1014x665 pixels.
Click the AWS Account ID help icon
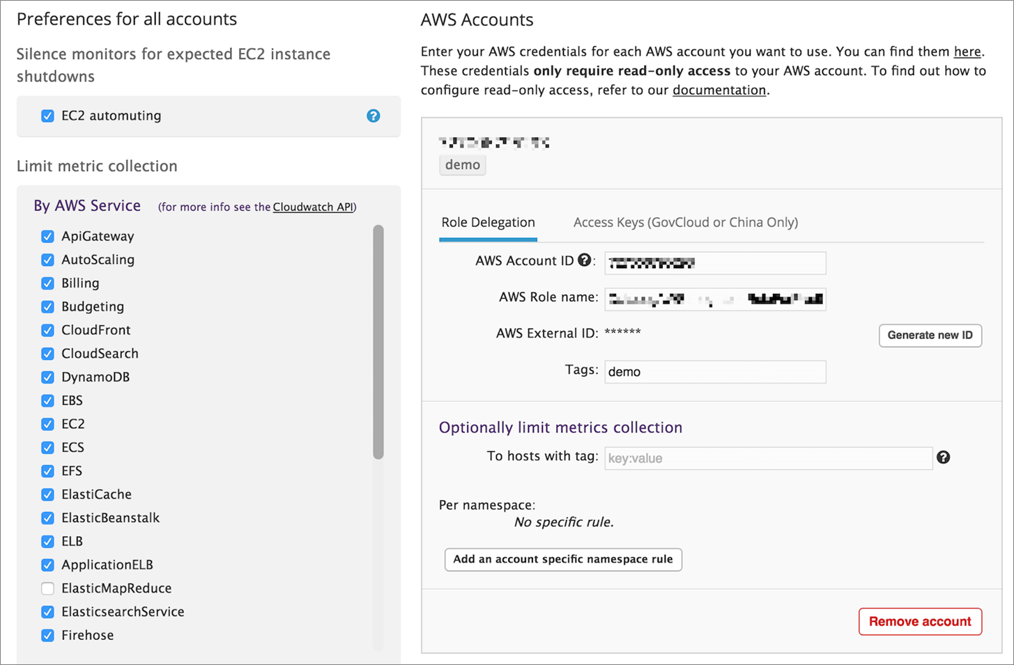tap(584, 260)
